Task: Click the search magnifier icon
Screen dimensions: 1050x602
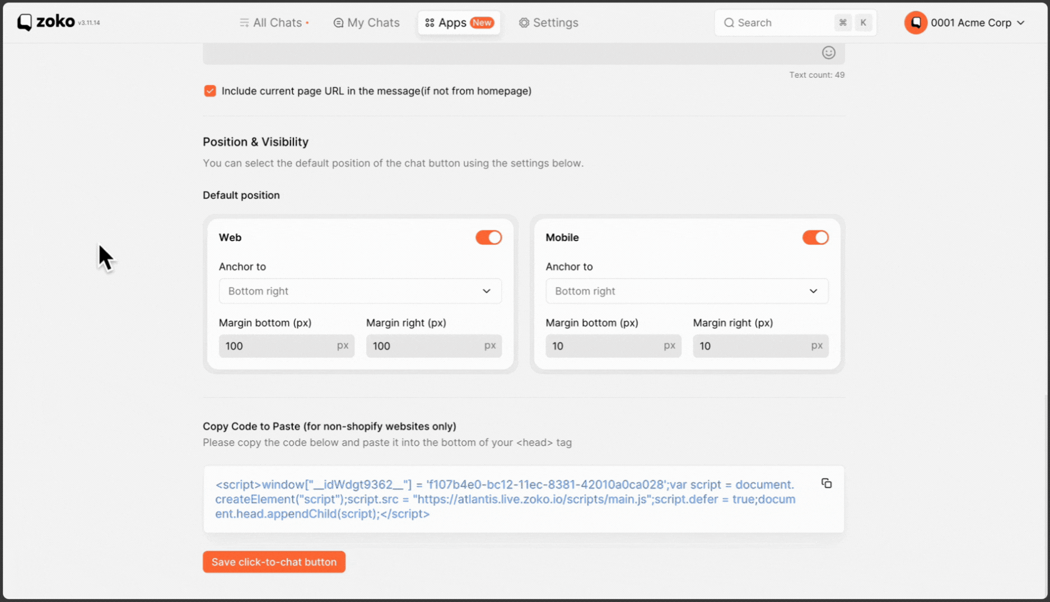Action: coord(729,23)
